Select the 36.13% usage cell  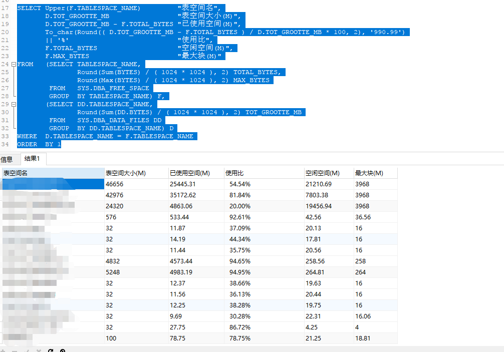(x=264, y=294)
